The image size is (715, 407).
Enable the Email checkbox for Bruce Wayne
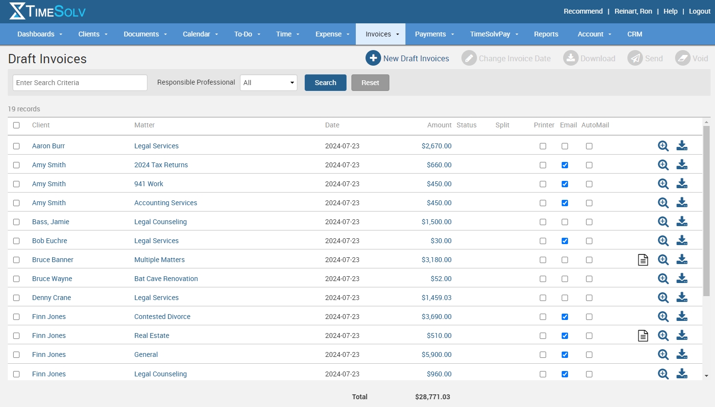click(x=565, y=278)
